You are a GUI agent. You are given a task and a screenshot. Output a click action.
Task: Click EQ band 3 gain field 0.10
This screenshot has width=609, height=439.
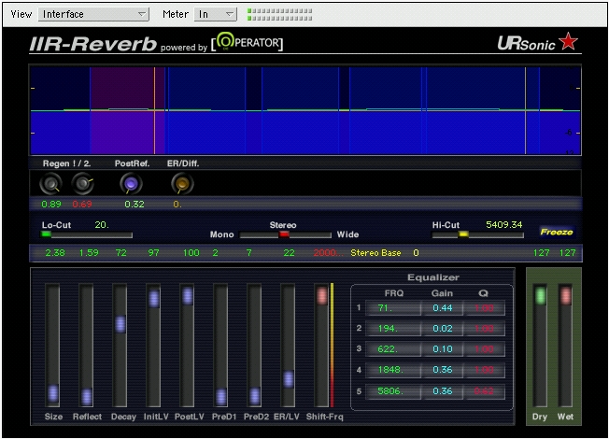pyautogui.click(x=443, y=349)
